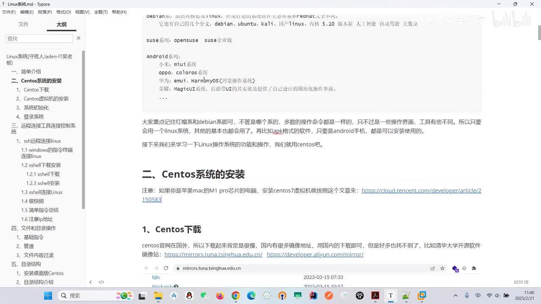The image size is (541, 304).
Task: Go to outline item 3、文件内容过滤
Action: tap(35, 255)
